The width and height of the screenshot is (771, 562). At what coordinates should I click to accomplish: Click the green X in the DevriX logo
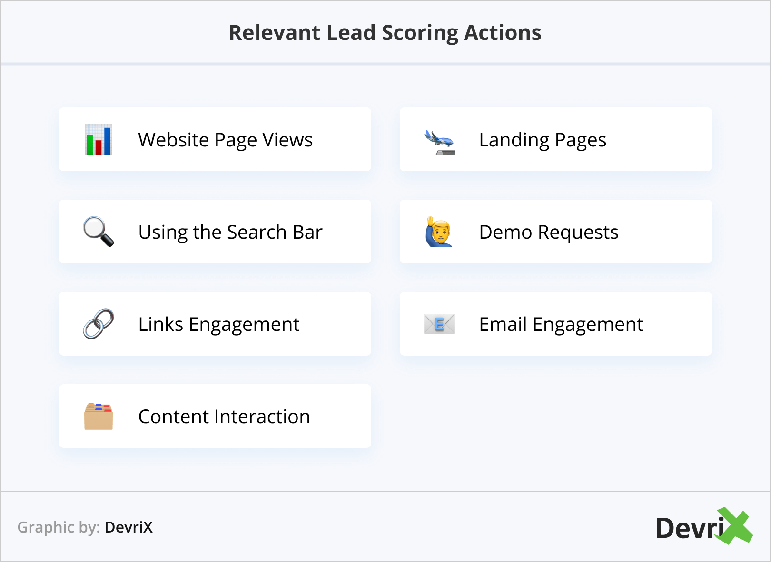tap(736, 526)
